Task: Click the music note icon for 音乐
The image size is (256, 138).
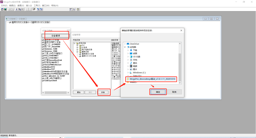Action: click(x=131, y=63)
